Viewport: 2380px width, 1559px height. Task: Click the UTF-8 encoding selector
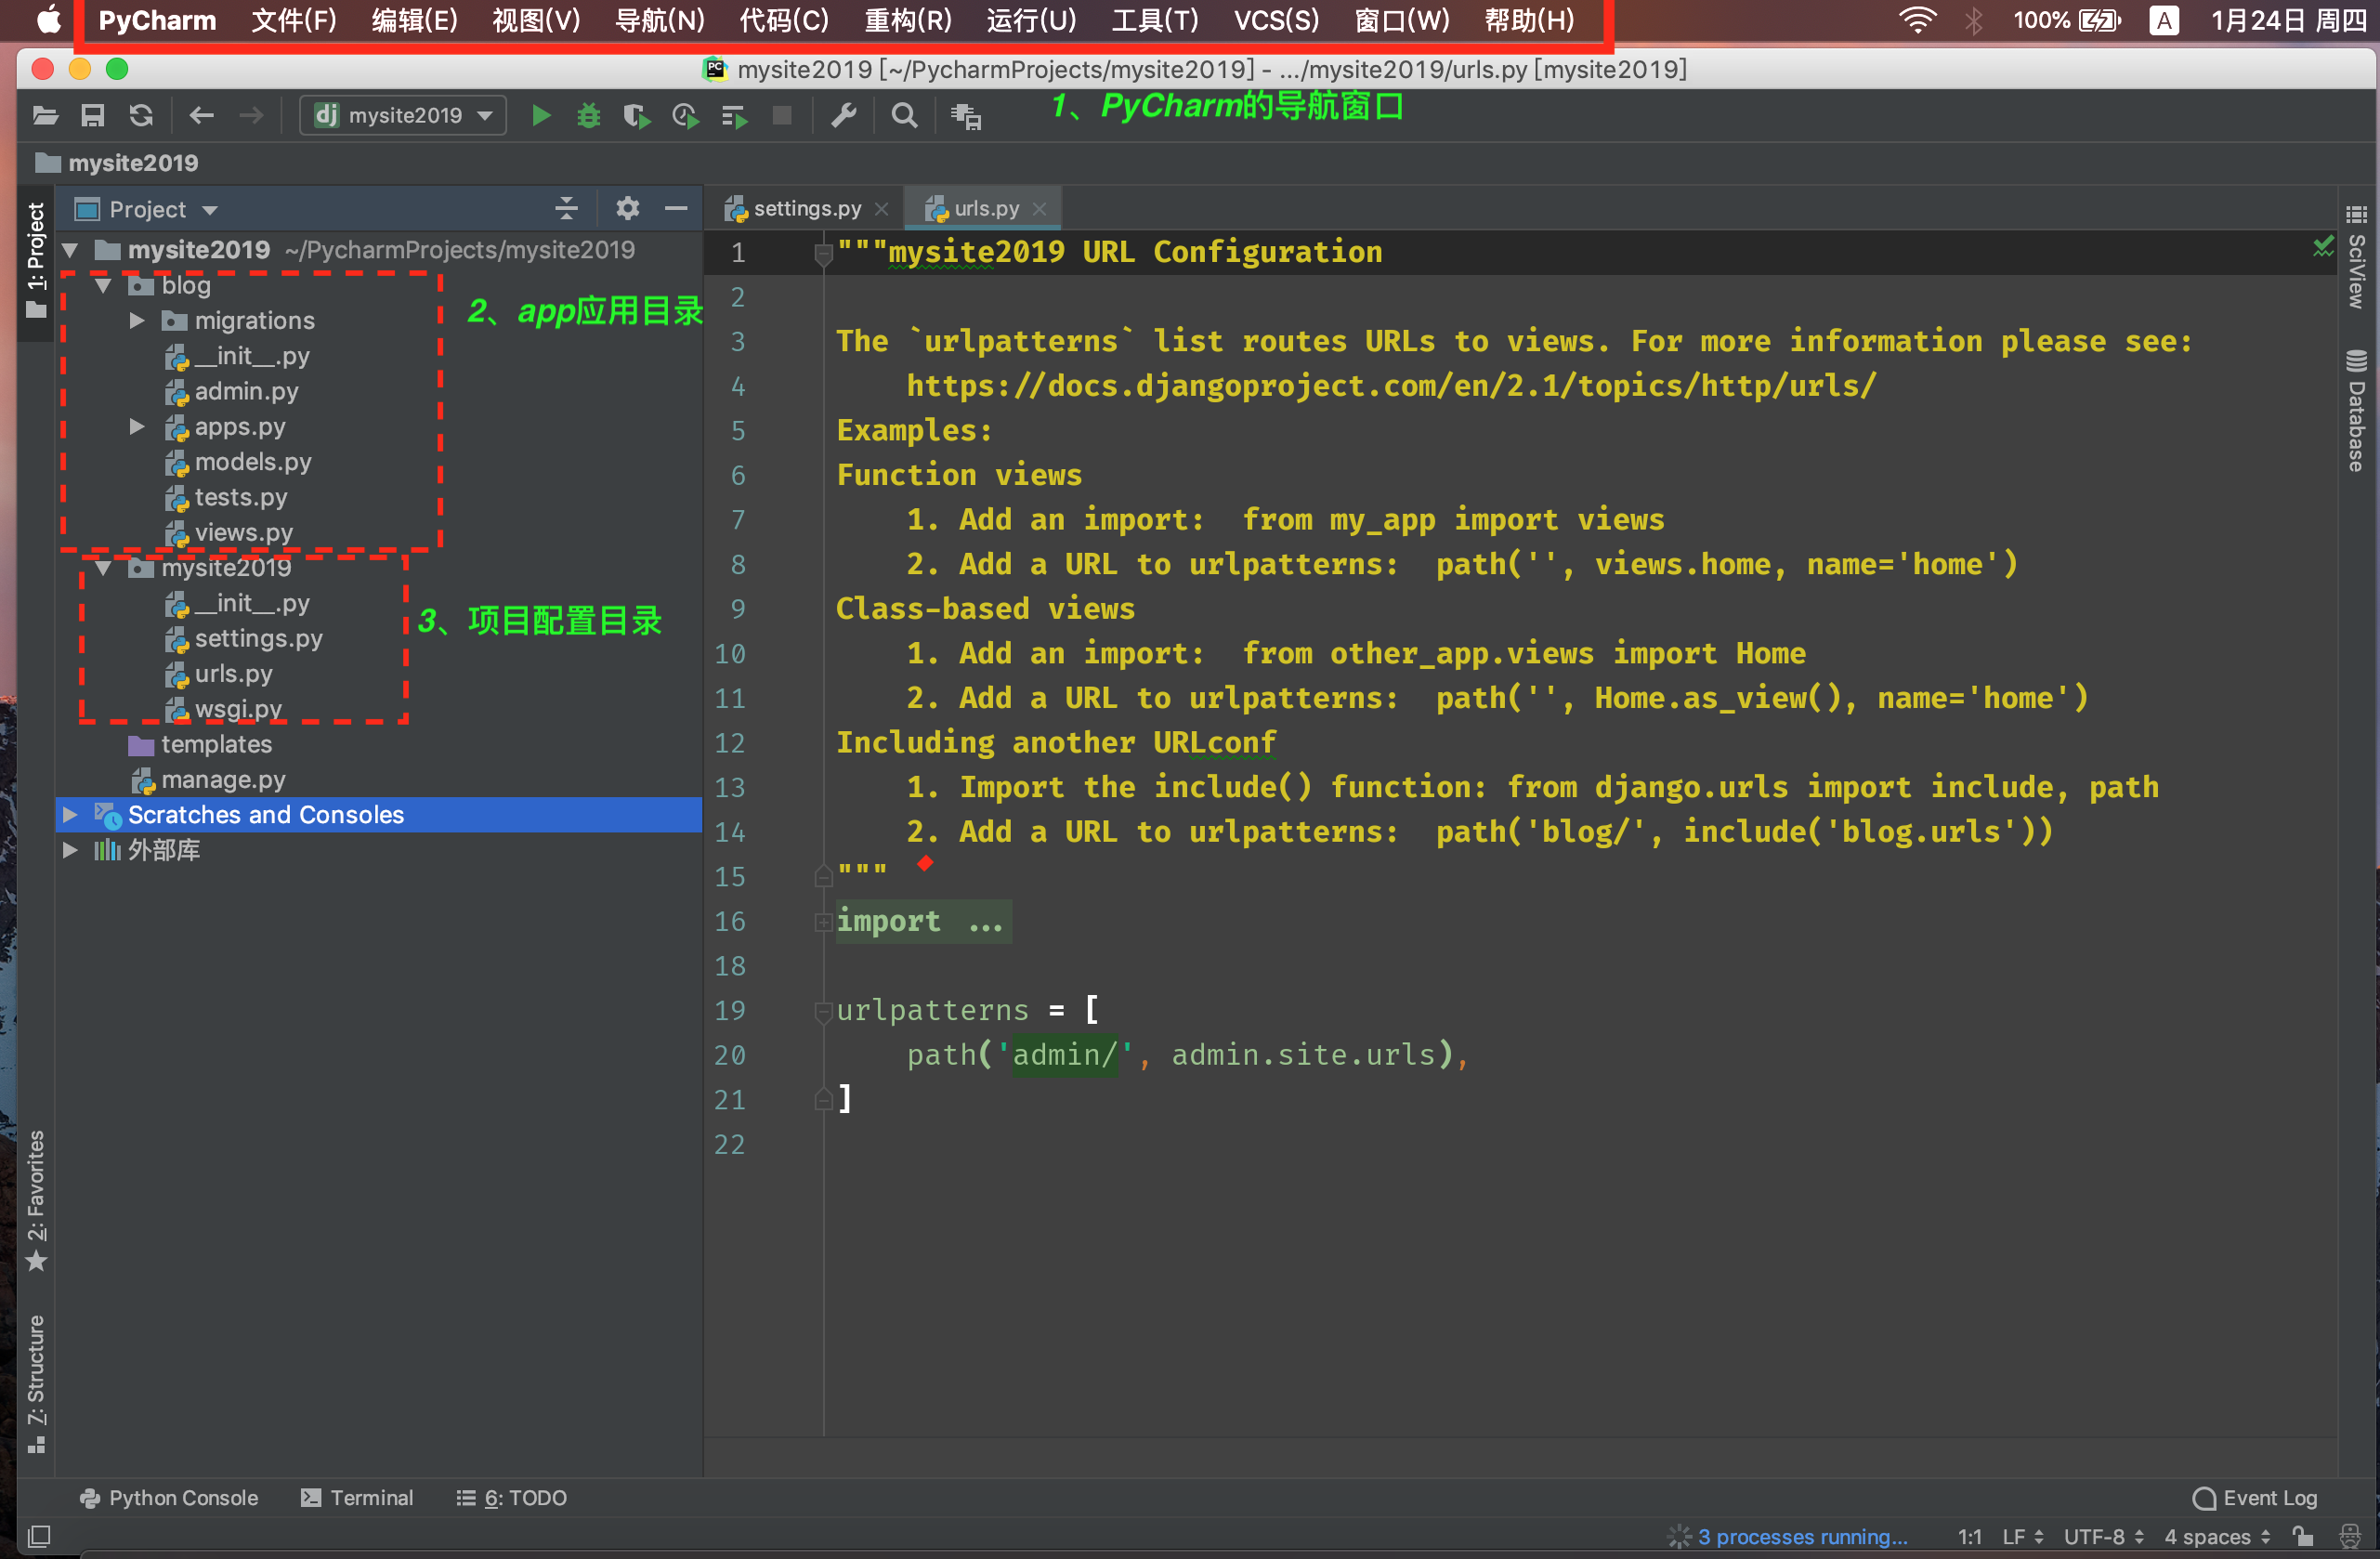tap(2104, 1536)
